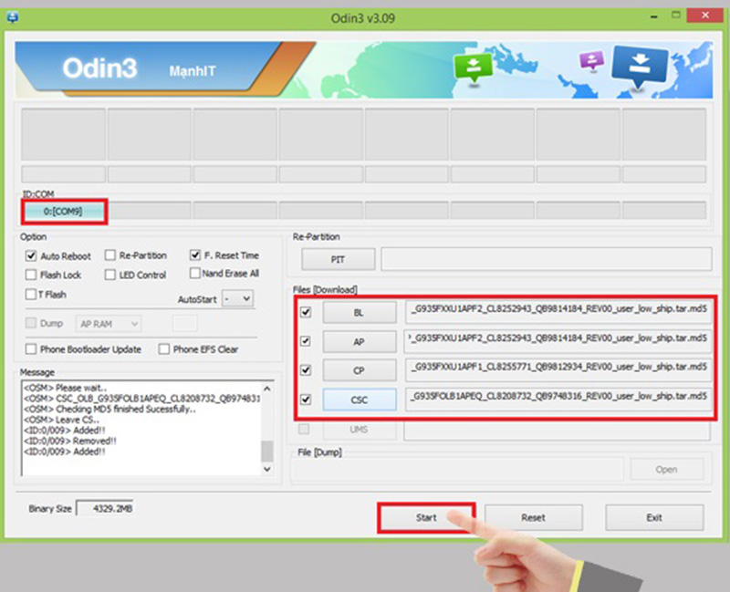
Task: Click the AP file path field
Action: (x=558, y=340)
